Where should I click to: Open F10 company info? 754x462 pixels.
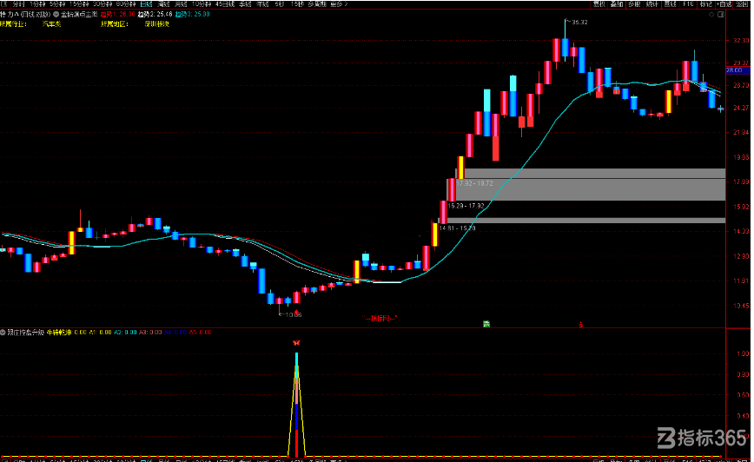688,3
